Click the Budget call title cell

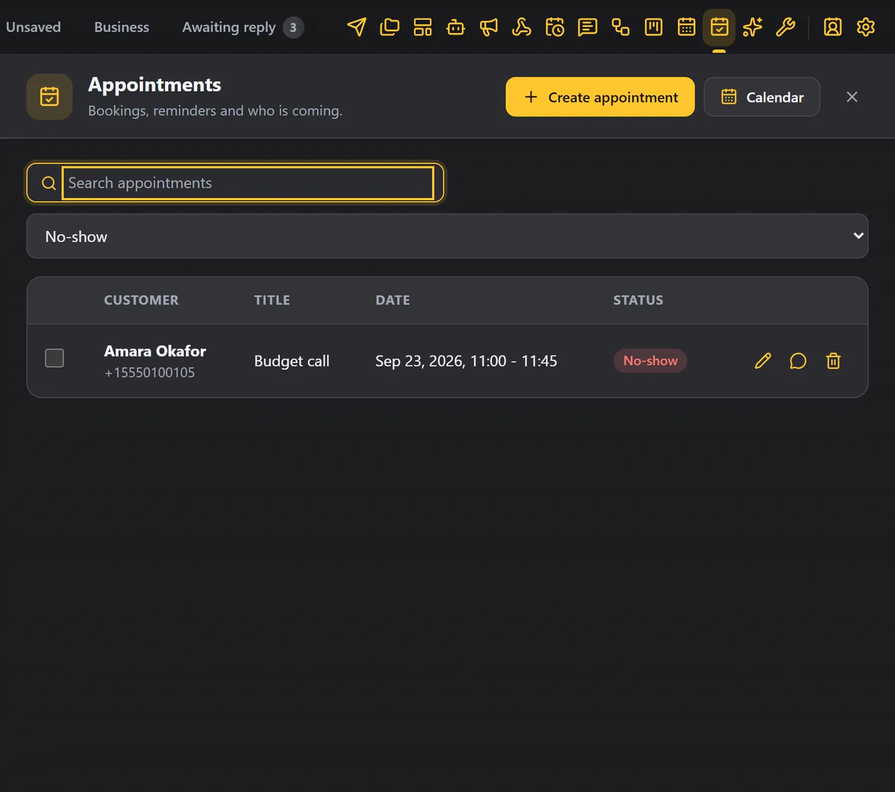point(292,361)
